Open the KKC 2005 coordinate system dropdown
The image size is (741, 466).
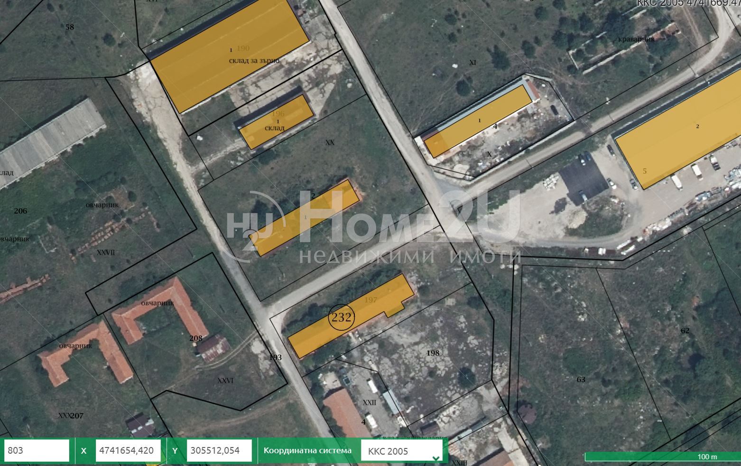[x=401, y=451]
